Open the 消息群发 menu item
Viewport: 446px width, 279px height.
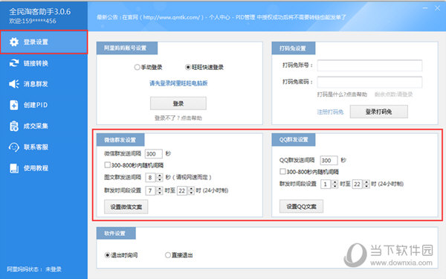point(44,84)
